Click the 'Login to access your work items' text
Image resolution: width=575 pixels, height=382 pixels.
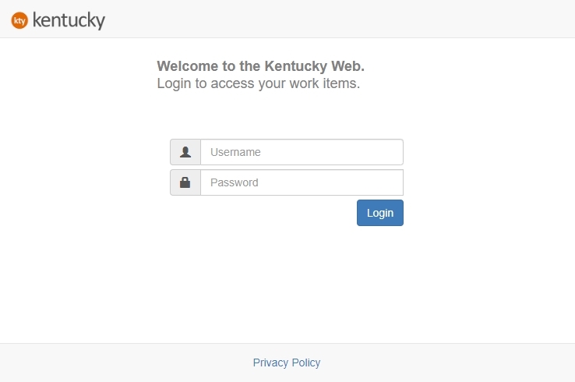click(258, 83)
